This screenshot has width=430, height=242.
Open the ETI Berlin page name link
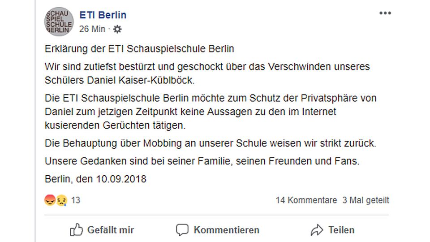pyautogui.click(x=103, y=15)
